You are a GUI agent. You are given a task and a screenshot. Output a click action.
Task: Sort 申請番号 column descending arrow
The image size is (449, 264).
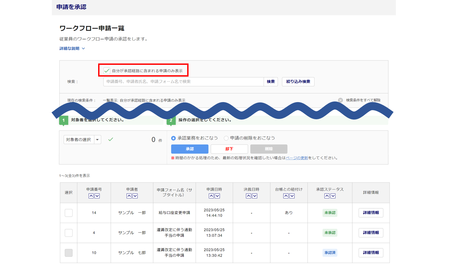pyautogui.click(x=97, y=196)
